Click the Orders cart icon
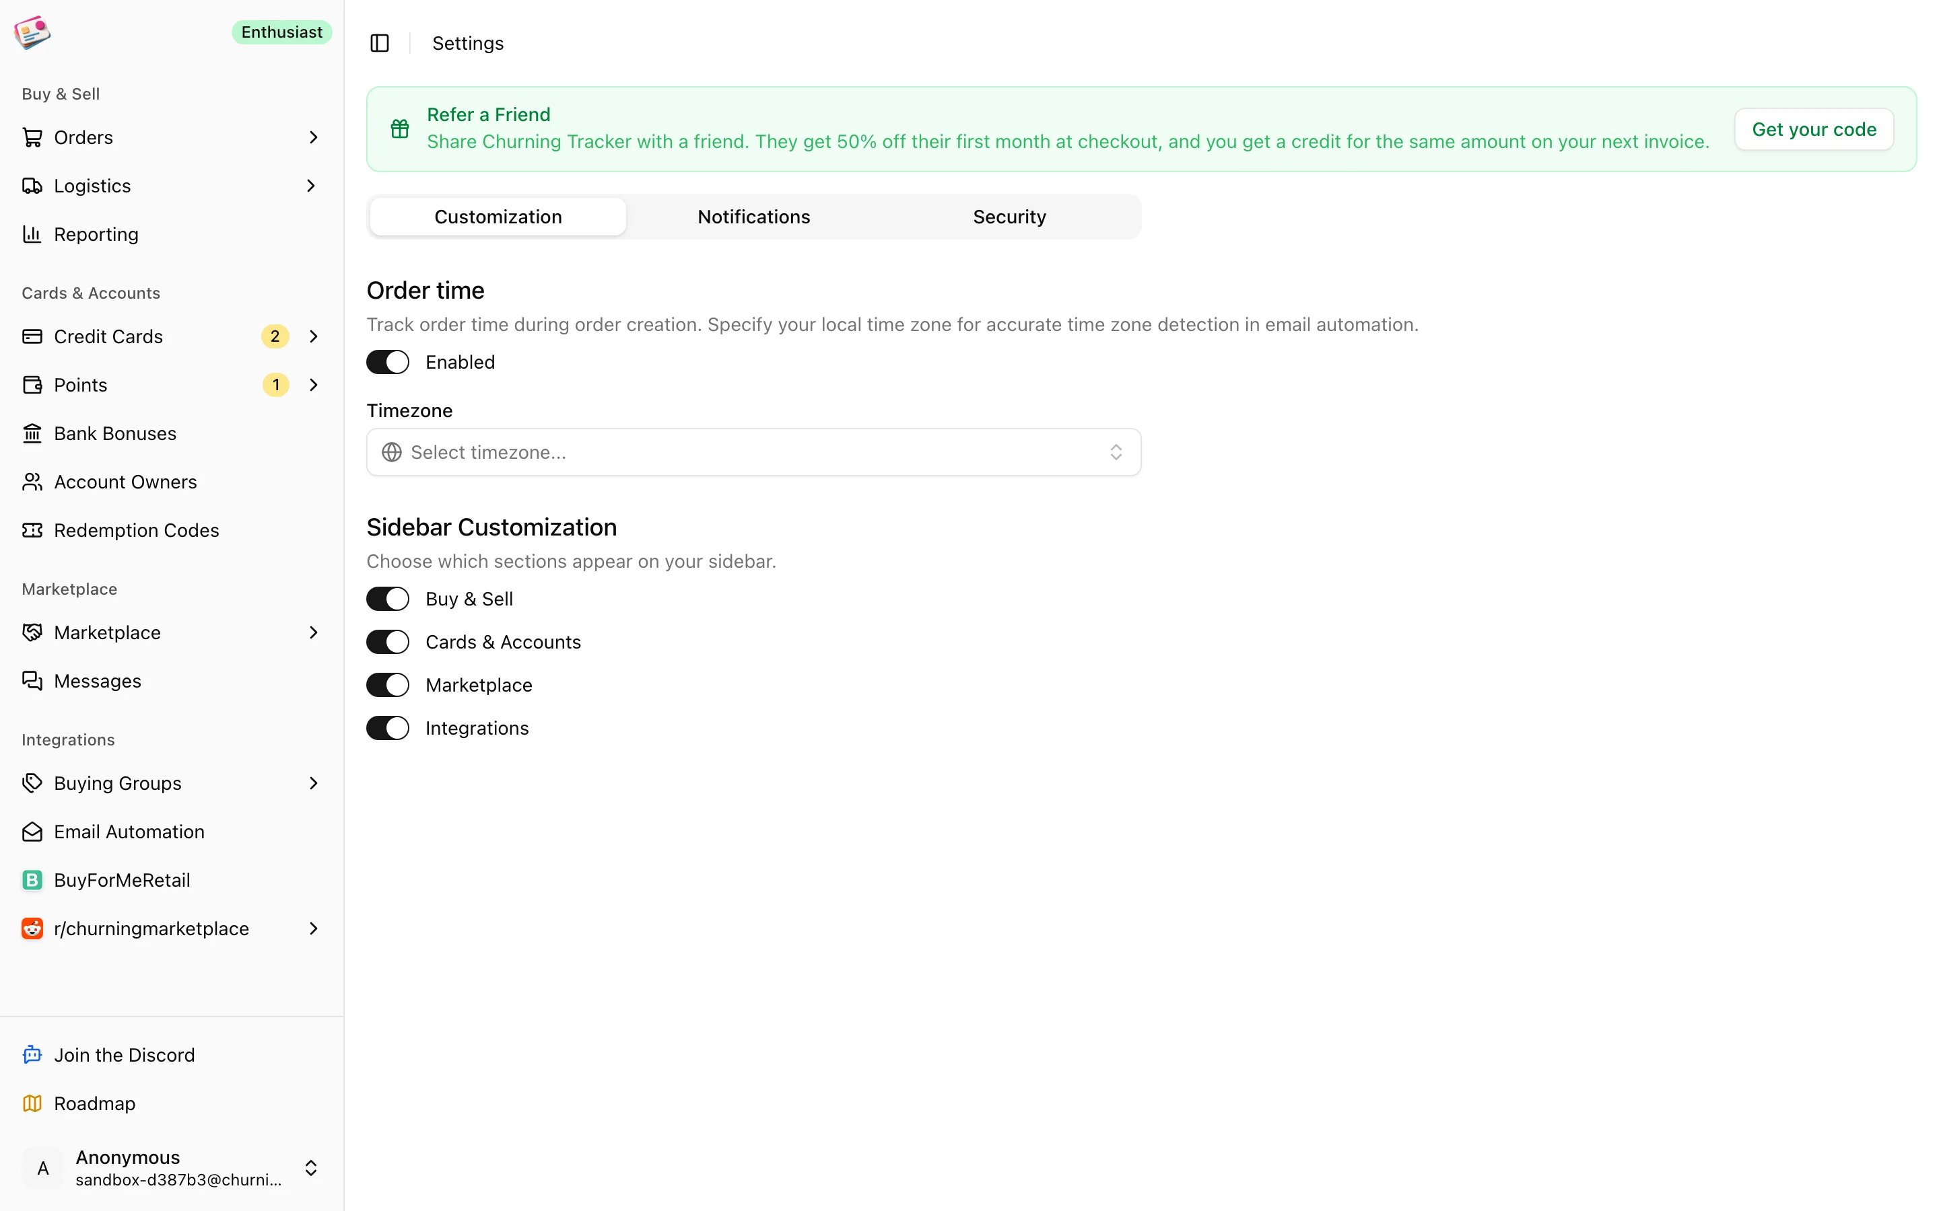Screen dimensions: 1939x1211 pyautogui.click(x=32, y=138)
